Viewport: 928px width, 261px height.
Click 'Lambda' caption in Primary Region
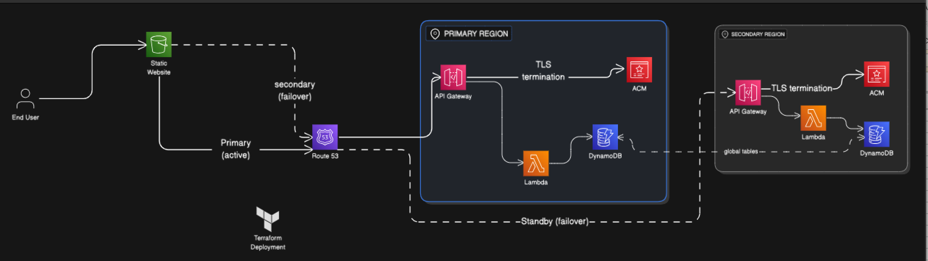click(x=536, y=182)
